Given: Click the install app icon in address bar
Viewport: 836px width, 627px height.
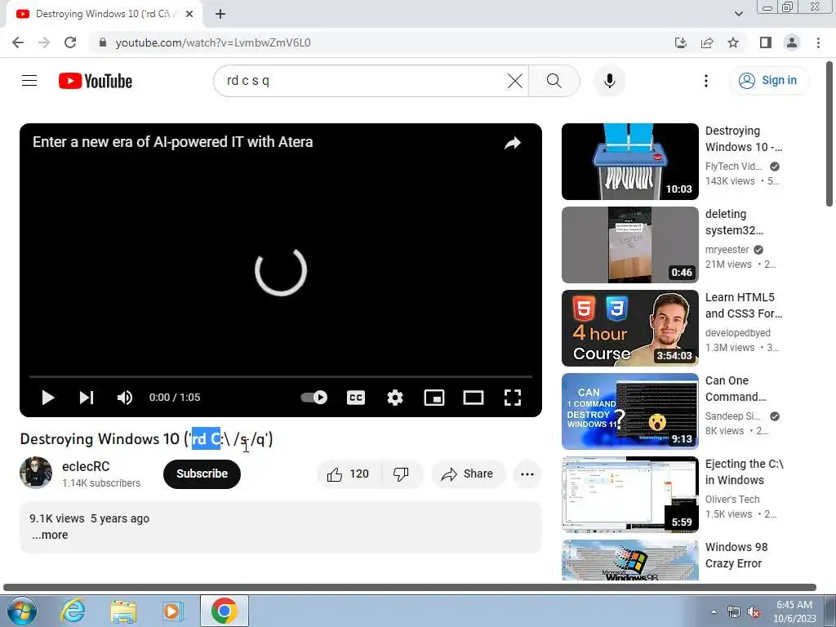Looking at the screenshot, I should point(680,42).
